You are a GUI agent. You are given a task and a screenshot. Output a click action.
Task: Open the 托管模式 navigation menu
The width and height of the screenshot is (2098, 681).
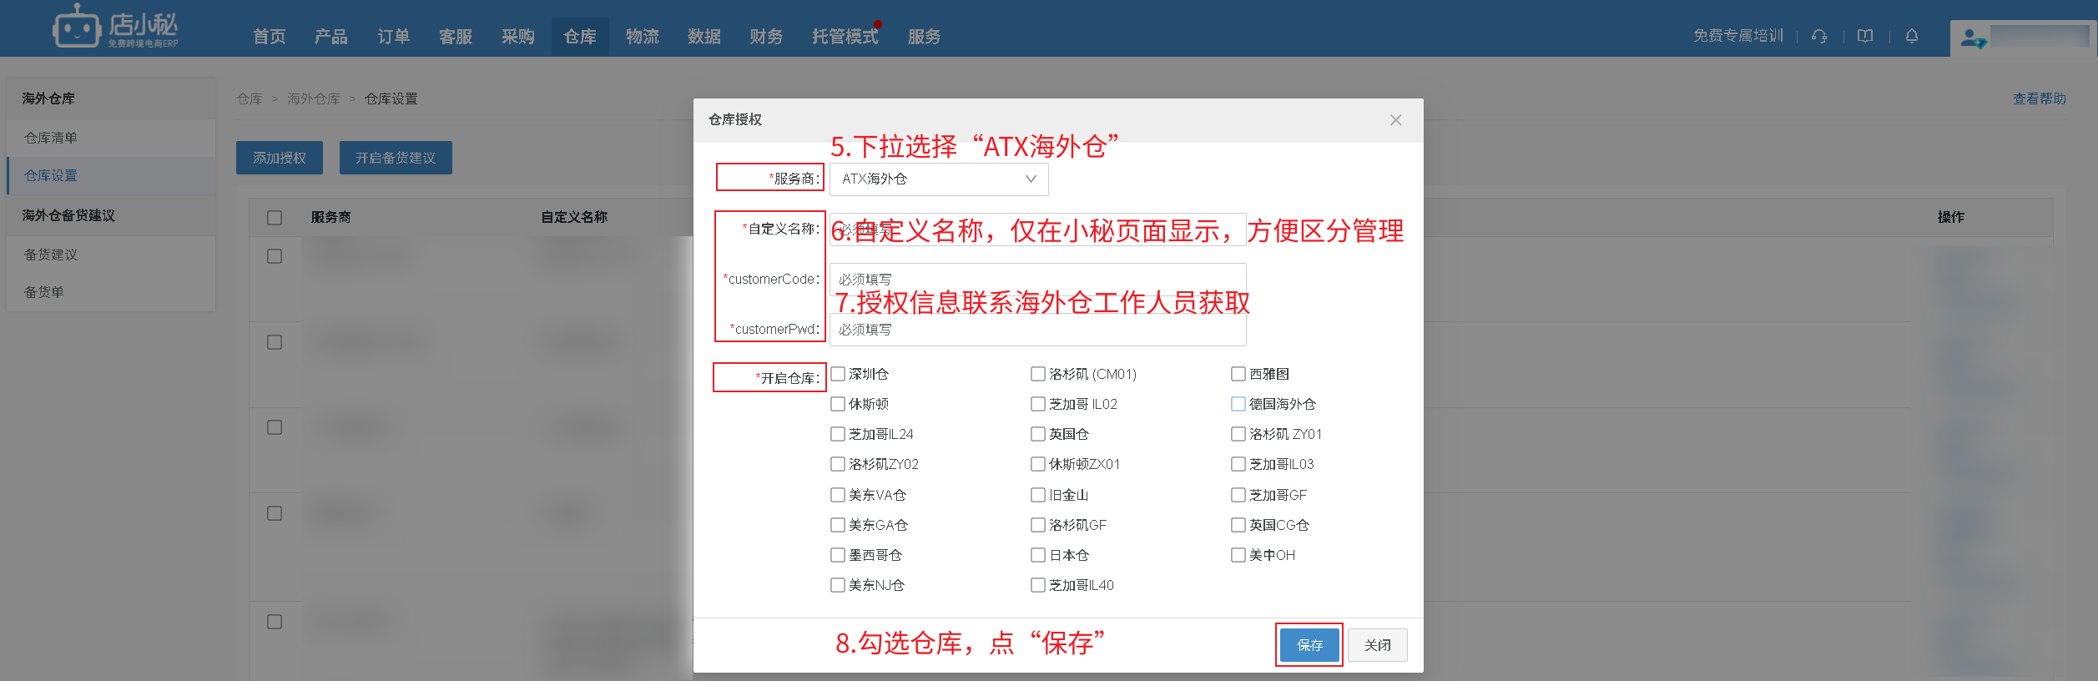pyautogui.click(x=845, y=37)
